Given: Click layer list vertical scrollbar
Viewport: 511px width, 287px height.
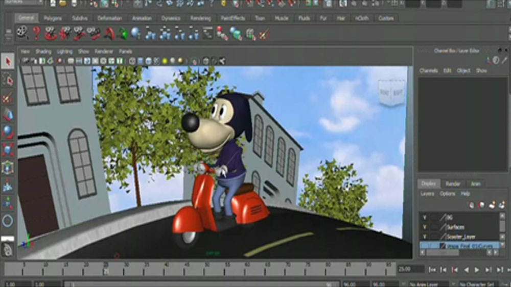Looking at the screenshot, I should [502, 226].
